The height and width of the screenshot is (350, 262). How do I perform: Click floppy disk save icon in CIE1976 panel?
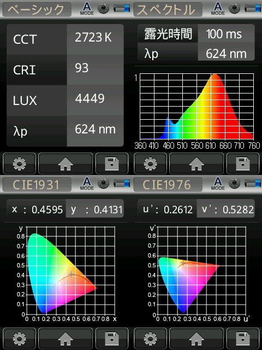point(243,338)
